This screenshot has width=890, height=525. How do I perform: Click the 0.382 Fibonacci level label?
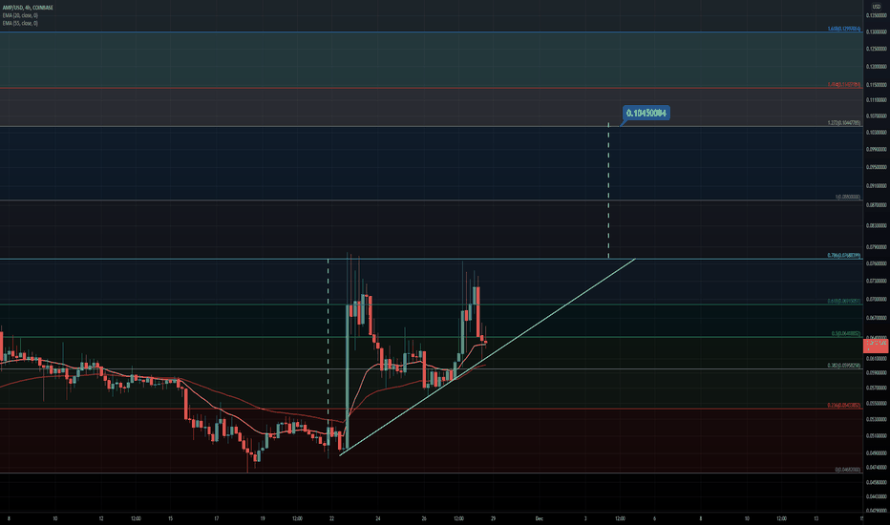(x=844, y=366)
